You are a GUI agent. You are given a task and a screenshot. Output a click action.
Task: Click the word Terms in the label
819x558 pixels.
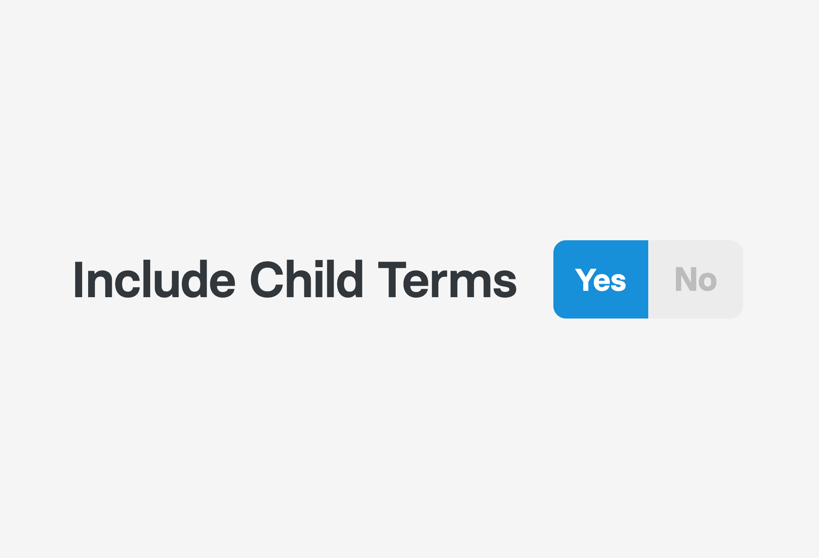click(447, 279)
